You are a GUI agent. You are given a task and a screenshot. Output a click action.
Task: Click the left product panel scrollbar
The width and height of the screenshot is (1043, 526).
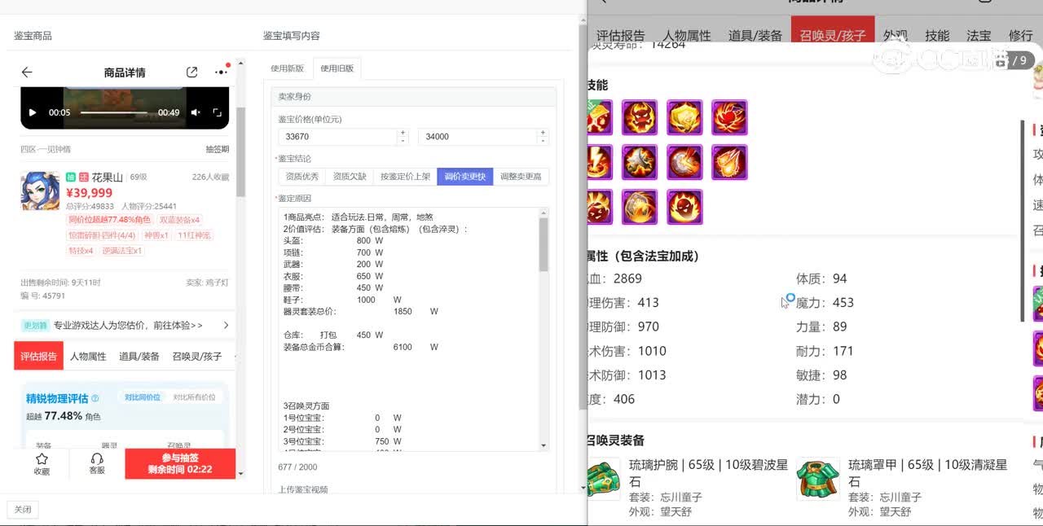pyautogui.click(x=240, y=151)
